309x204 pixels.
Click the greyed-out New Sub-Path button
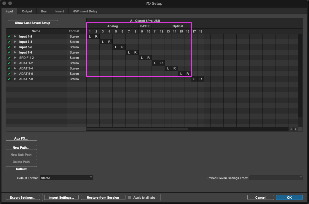(x=21, y=154)
